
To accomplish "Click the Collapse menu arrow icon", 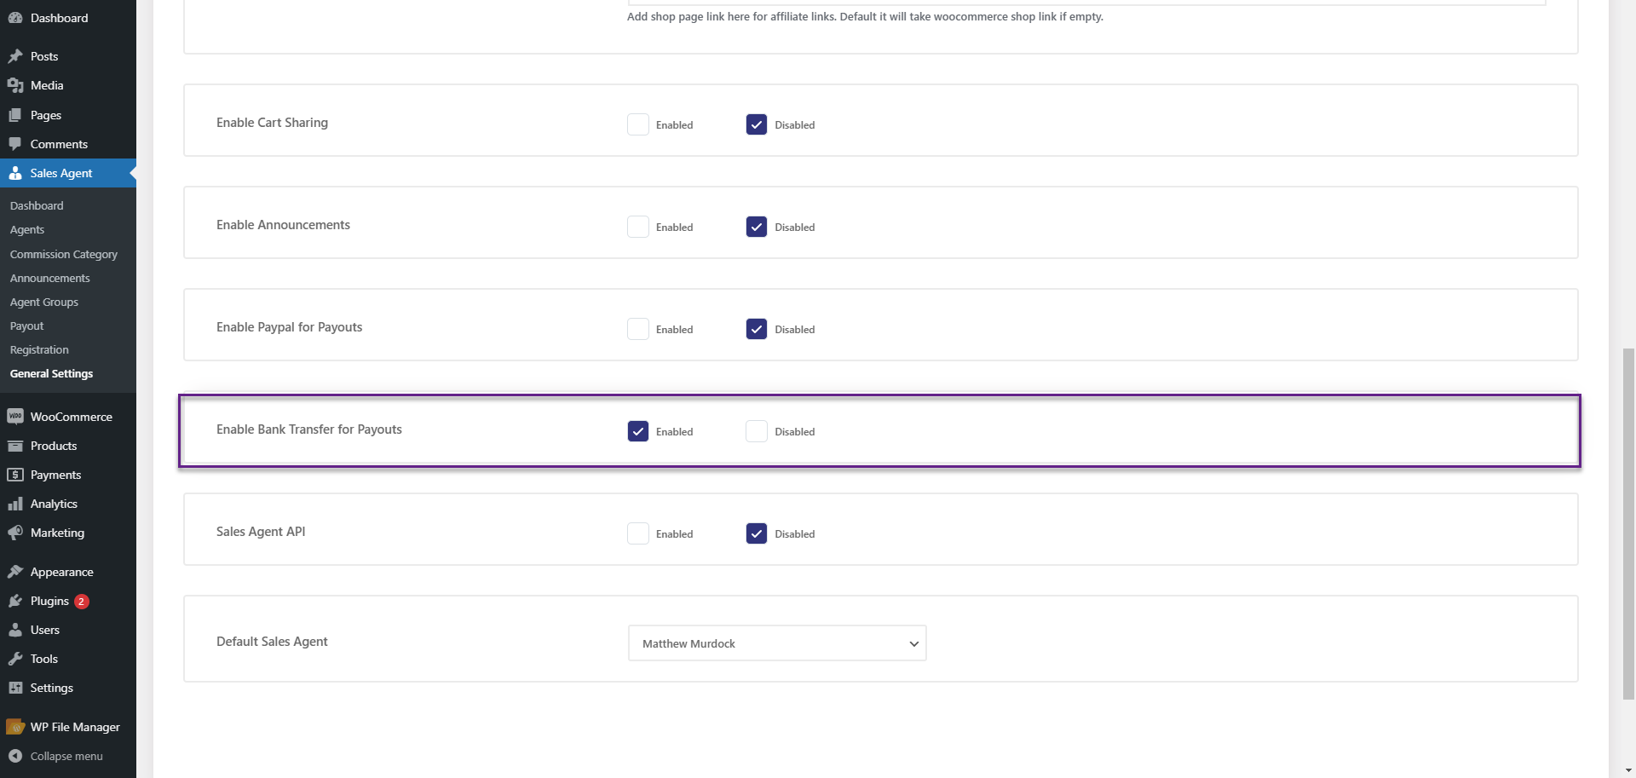I will click(15, 756).
